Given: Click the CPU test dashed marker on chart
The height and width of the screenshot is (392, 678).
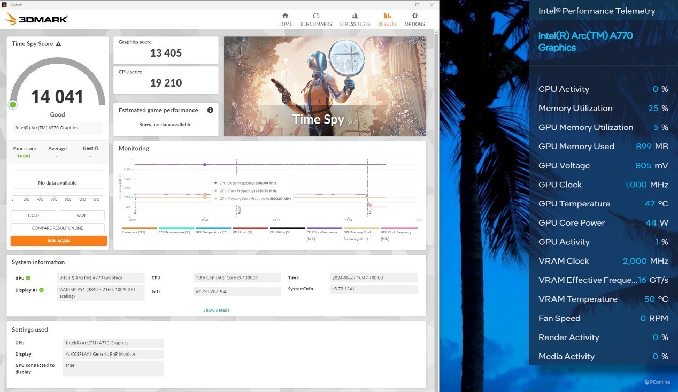Looking at the screenshot, I should click(x=367, y=187).
